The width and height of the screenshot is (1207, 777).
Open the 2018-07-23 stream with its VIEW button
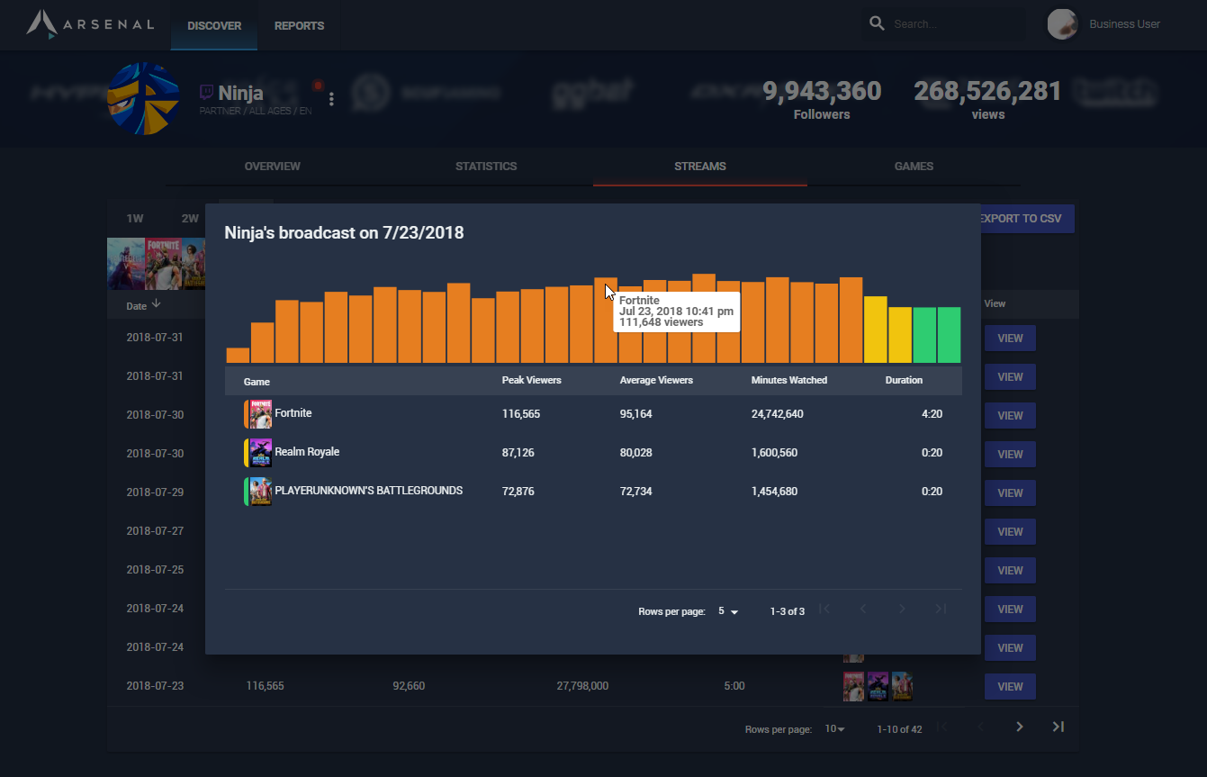click(1010, 686)
